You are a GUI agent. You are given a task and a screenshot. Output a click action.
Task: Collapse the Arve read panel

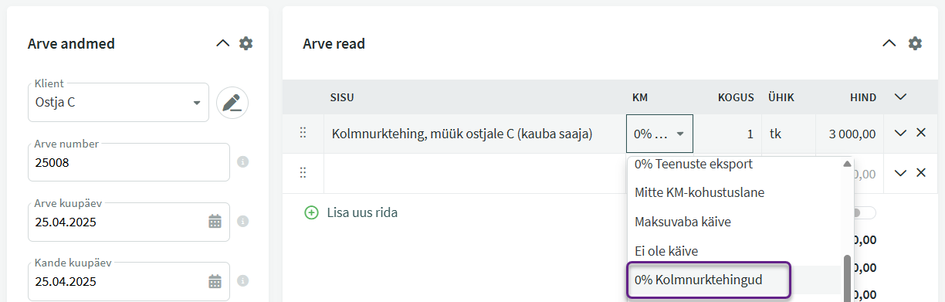[889, 43]
